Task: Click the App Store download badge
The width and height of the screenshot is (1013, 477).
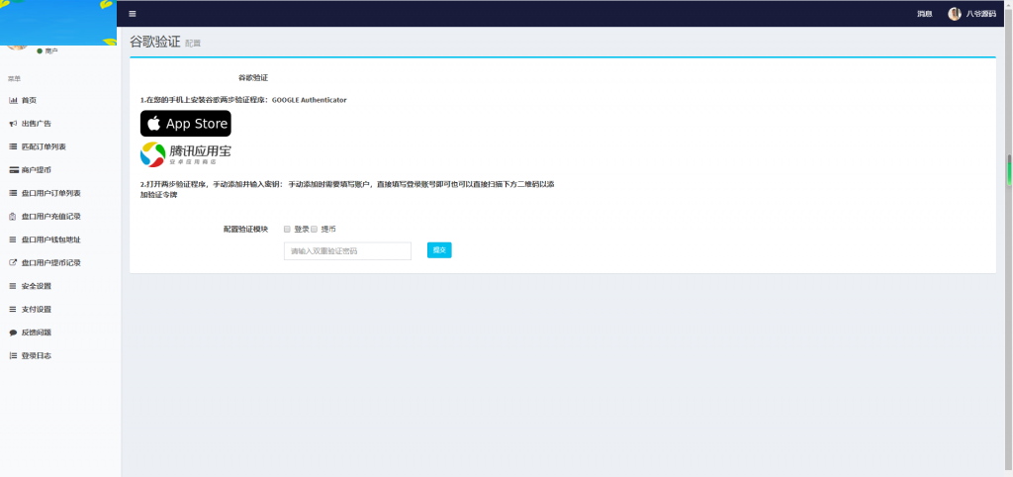Action: 185,124
